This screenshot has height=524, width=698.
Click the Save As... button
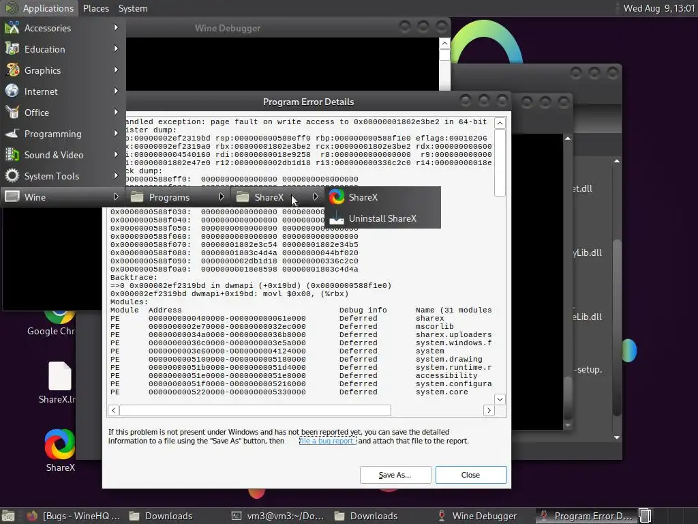[x=395, y=475]
